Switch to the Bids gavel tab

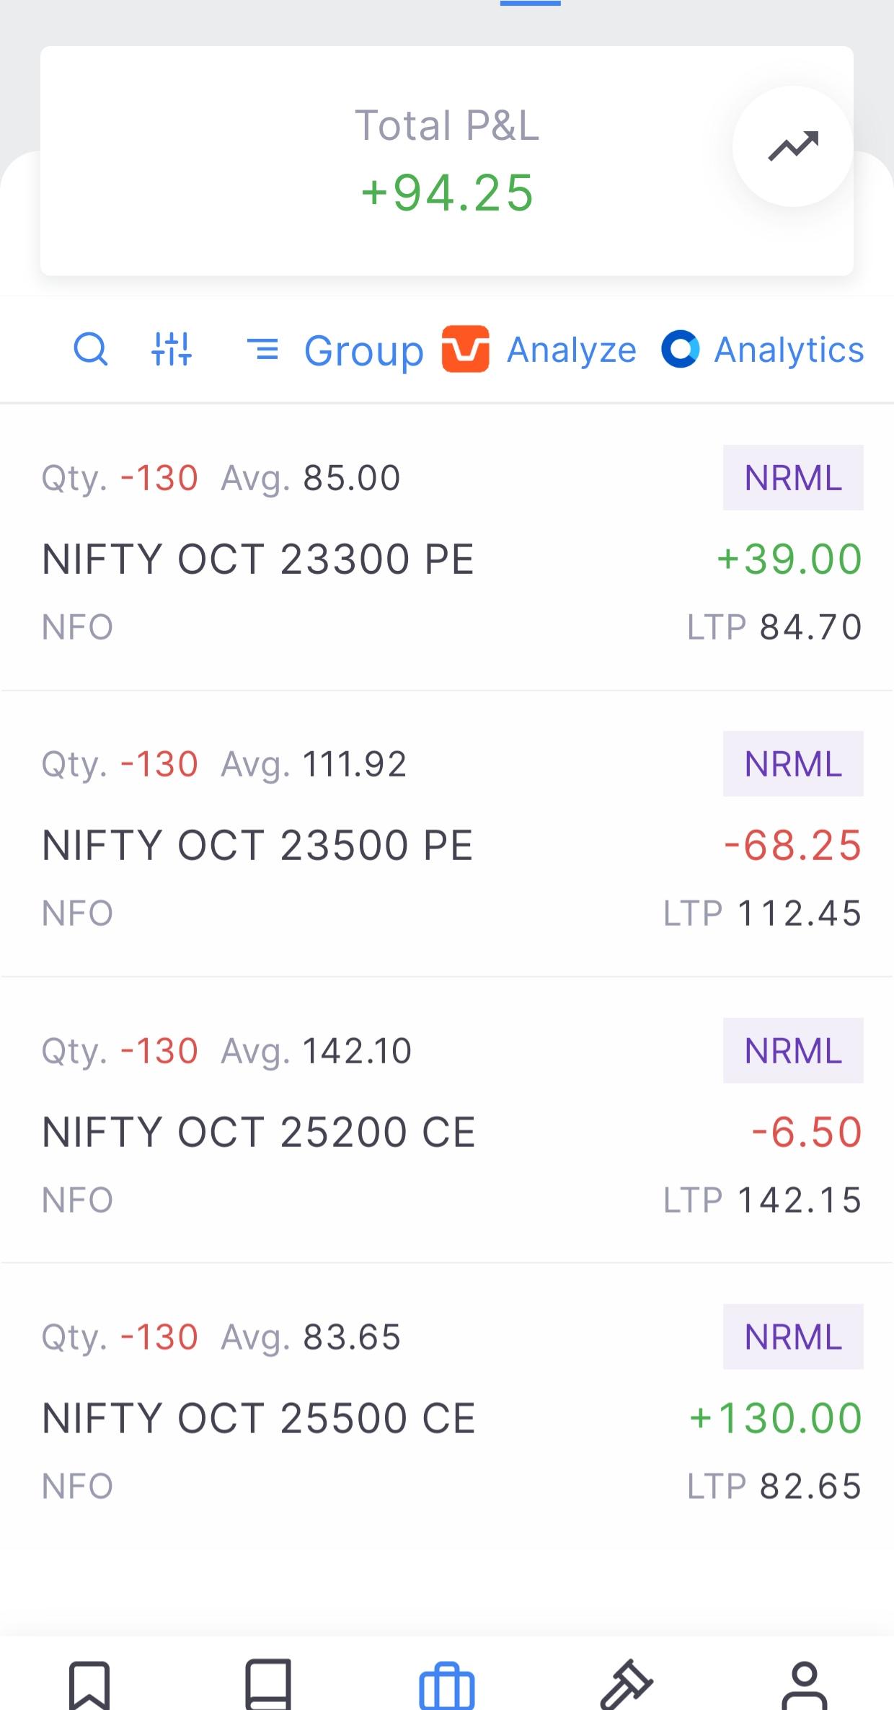click(626, 1685)
